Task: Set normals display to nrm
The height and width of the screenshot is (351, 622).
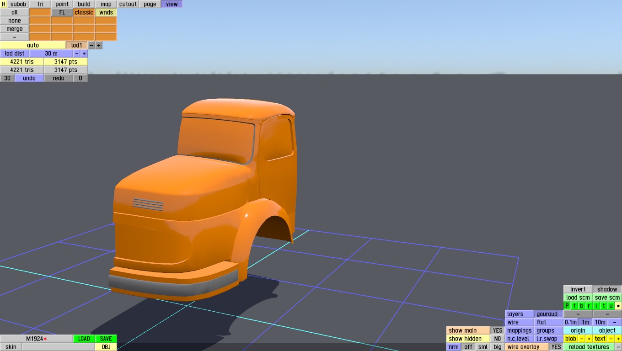Action: 454,347
